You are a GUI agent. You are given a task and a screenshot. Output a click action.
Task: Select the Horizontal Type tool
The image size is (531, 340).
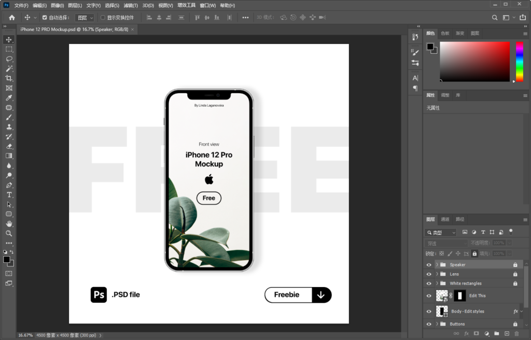click(9, 195)
